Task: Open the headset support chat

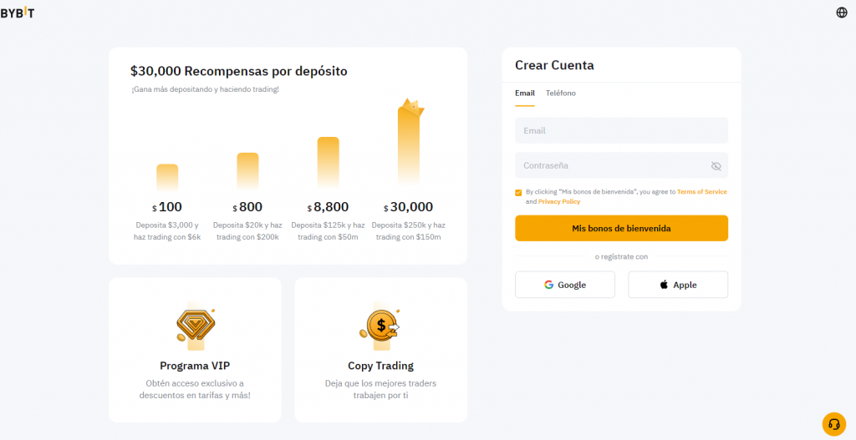Action: coord(833,423)
